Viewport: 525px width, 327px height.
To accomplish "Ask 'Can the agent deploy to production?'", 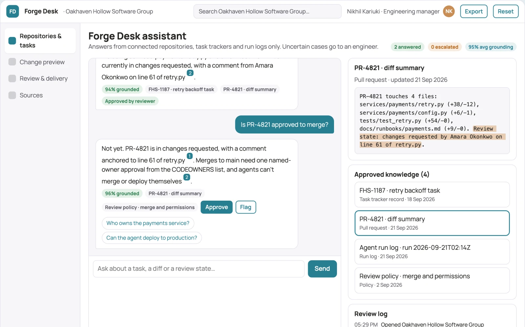I will [152, 238].
